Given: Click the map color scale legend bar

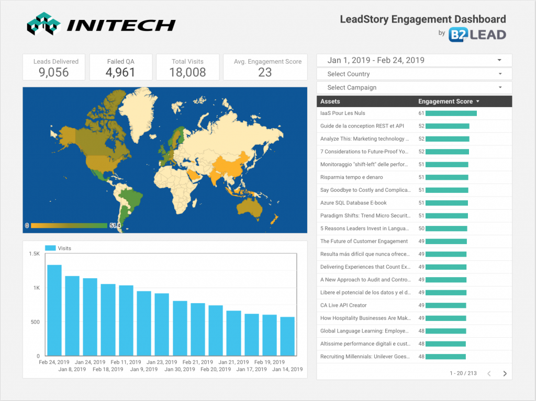Looking at the screenshot, I should click(x=69, y=225).
